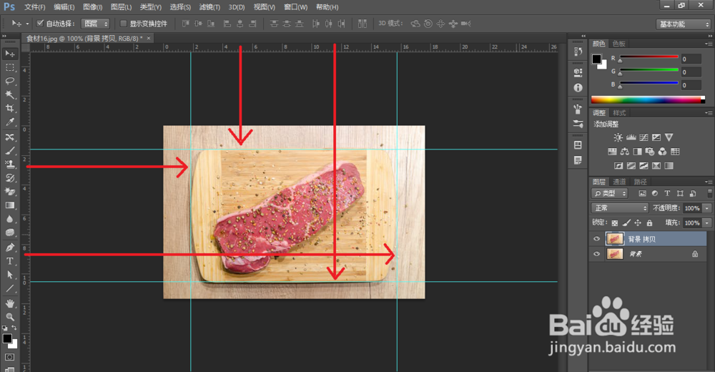Screen dimensions: 715x372
Task: Toggle lock image pixels
Action: pos(626,222)
